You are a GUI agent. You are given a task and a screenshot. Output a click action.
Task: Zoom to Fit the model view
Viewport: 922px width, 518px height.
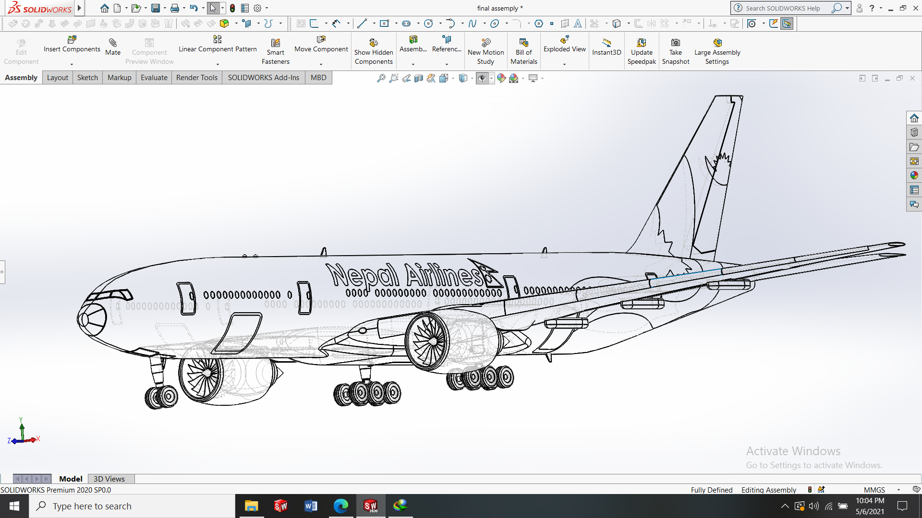pyautogui.click(x=381, y=78)
